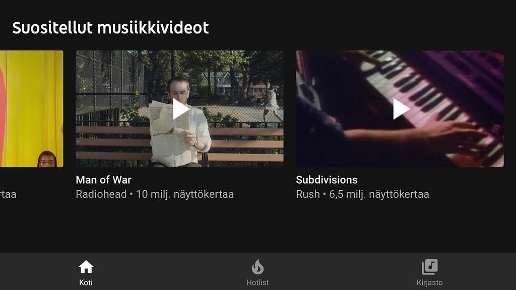516x290 pixels.
Task: Open the Kirjasto library music icon
Action: [430, 267]
